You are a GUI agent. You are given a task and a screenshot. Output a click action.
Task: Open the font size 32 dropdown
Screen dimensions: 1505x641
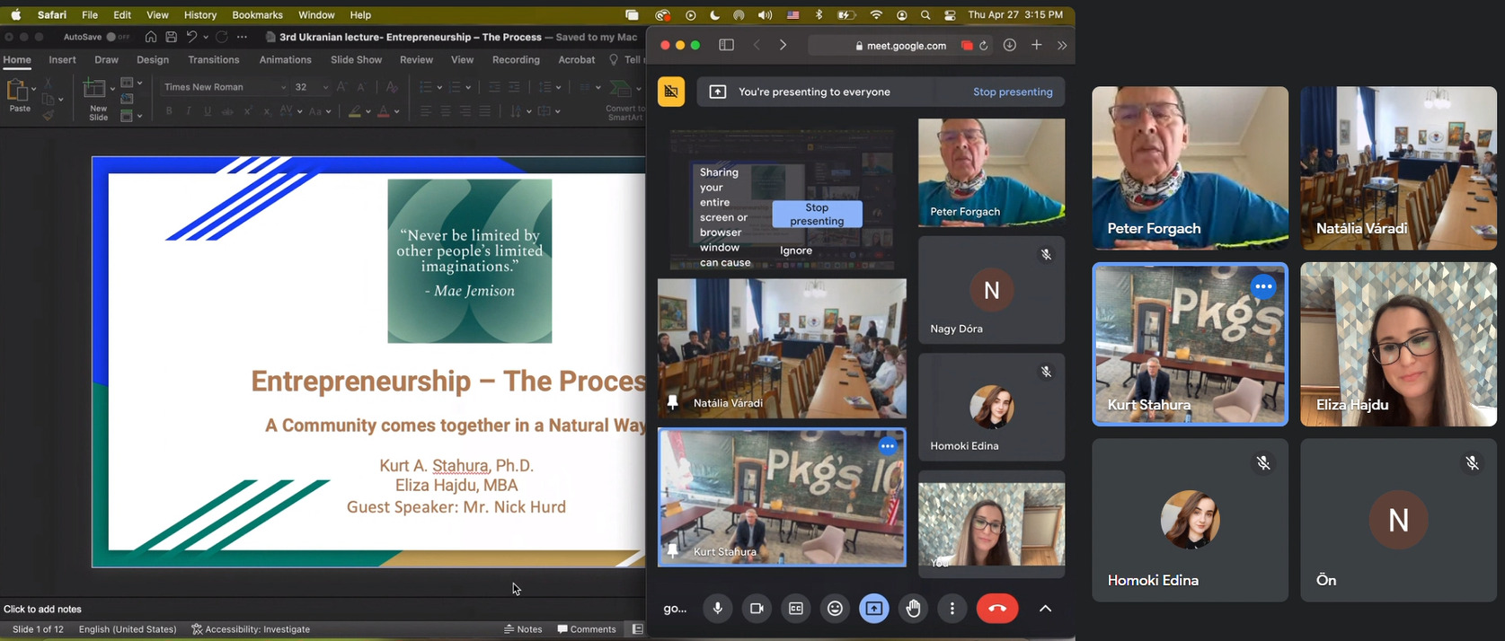[x=310, y=87]
